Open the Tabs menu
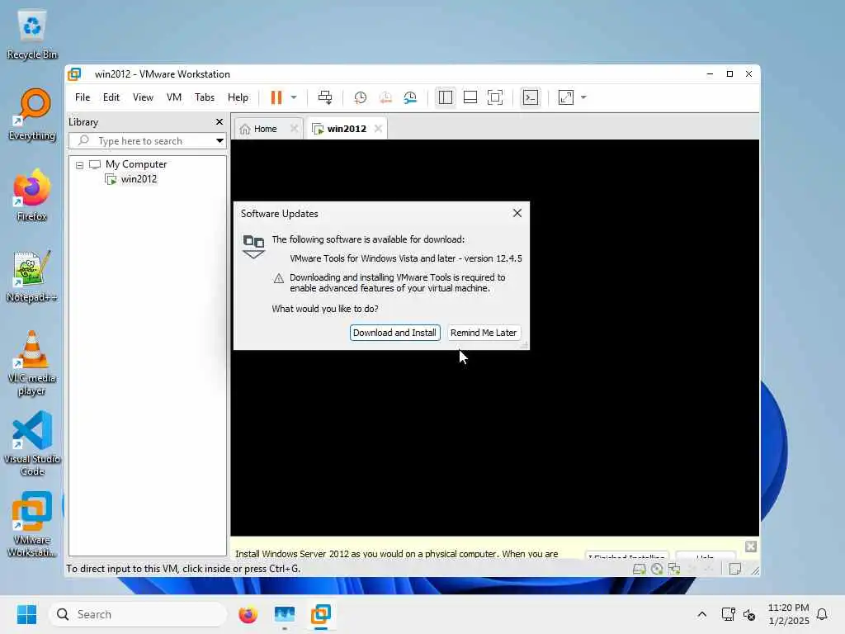845x634 pixels. click(x=205, y=97)
